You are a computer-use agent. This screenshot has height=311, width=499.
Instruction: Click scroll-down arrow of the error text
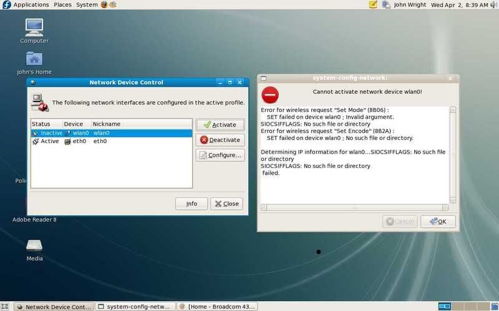[x=453, y=200]
